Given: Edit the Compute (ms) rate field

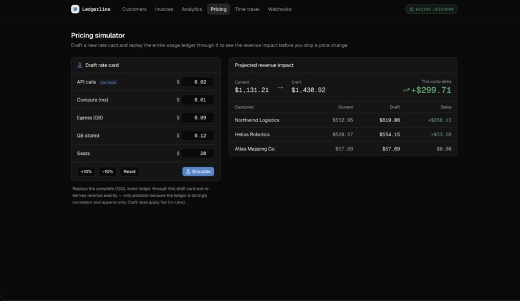Looking at the screenshot, I should 197,100.
